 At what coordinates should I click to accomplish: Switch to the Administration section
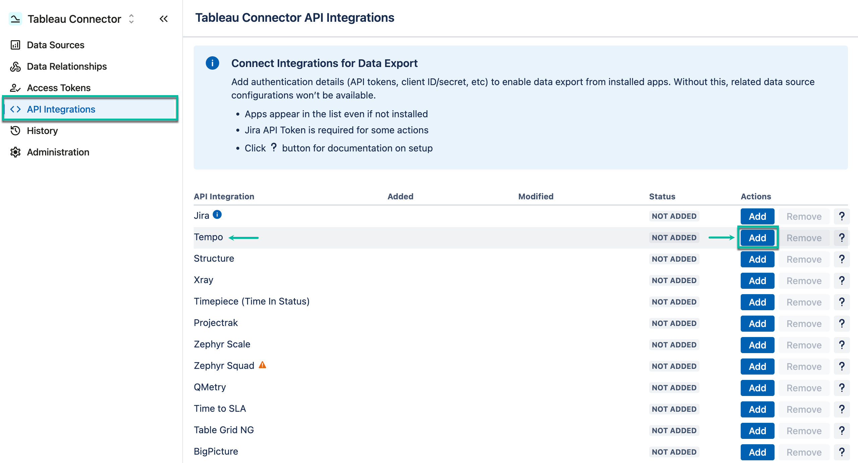(x=58, y=152)
